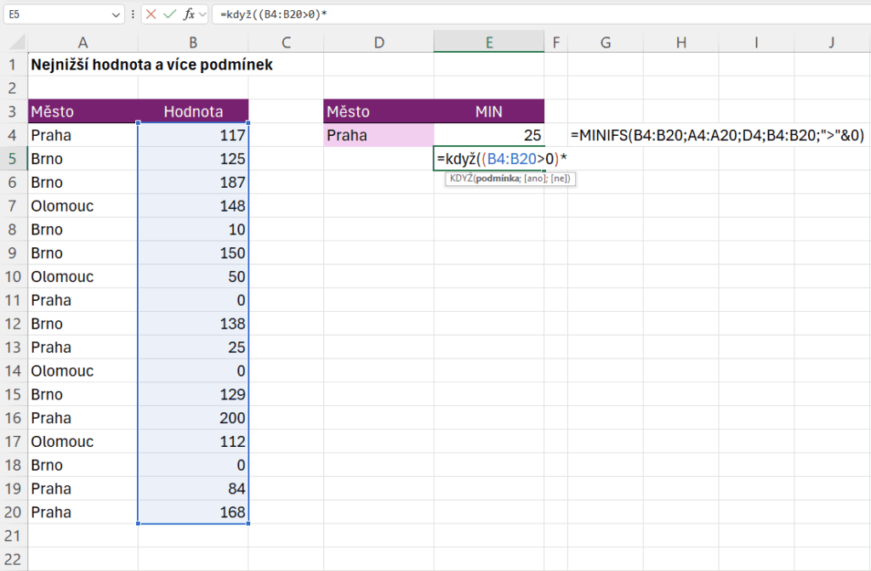871x571 pixels.
Task: Click the purple Hodnota header cell
Action: coord(194,111)
